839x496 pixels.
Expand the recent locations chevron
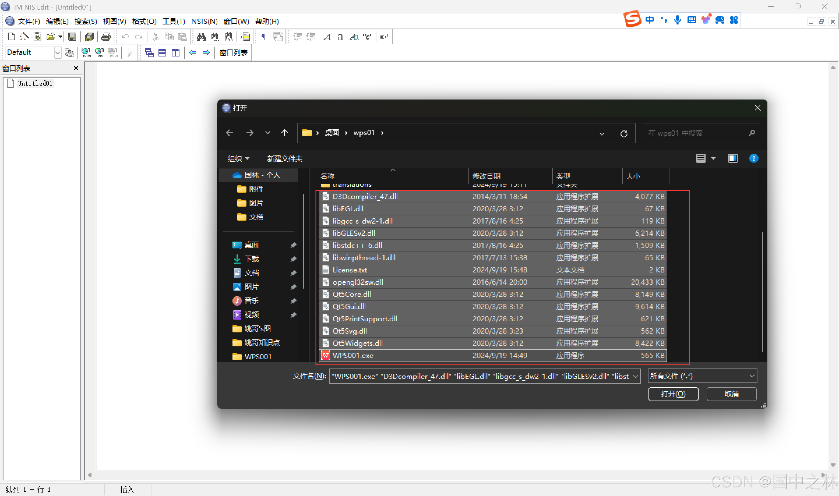click(x=267, y=133)
